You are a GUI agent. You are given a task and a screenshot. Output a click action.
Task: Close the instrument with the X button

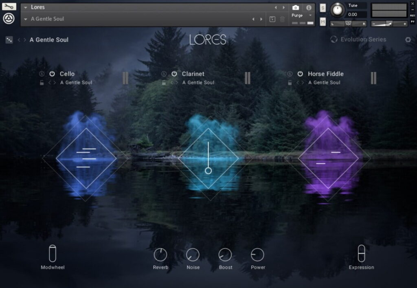(x=413, y=4)
